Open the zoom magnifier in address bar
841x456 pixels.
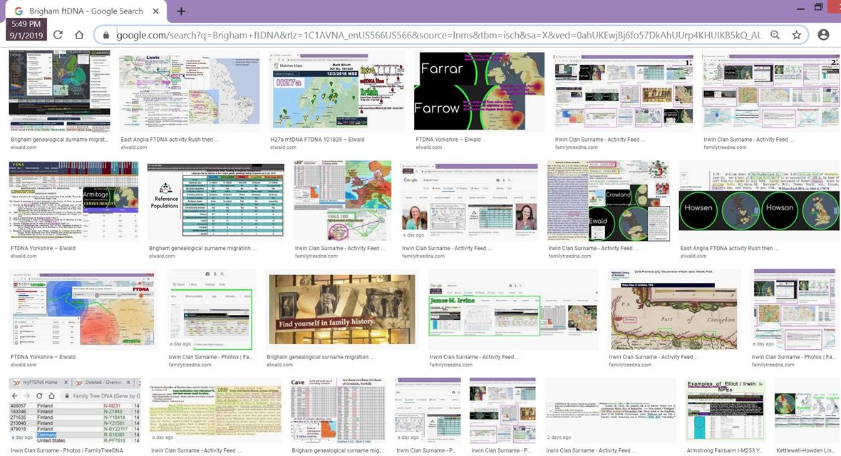(x=775, y=35)
